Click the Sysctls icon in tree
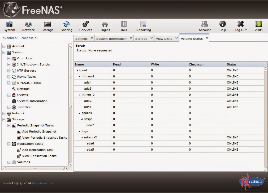This screenshot has height=193, width=268. coord(14,95)
